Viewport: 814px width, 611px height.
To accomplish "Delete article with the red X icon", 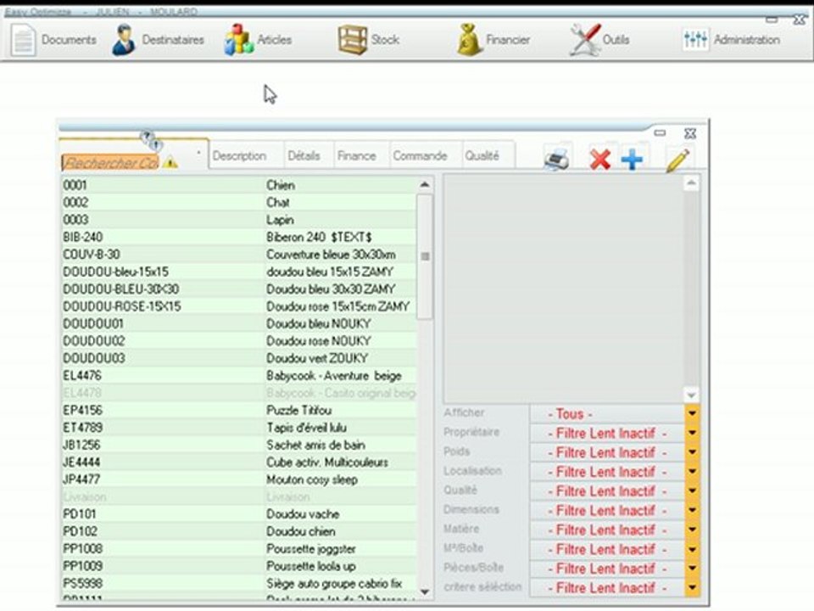I will click(x=600, y=159).
